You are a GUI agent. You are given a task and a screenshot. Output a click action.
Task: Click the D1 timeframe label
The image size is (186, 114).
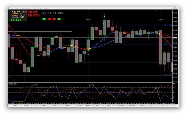tap(44, 13)
